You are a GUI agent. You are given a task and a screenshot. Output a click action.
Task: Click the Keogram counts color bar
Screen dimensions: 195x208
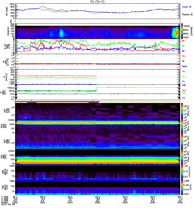178,31
